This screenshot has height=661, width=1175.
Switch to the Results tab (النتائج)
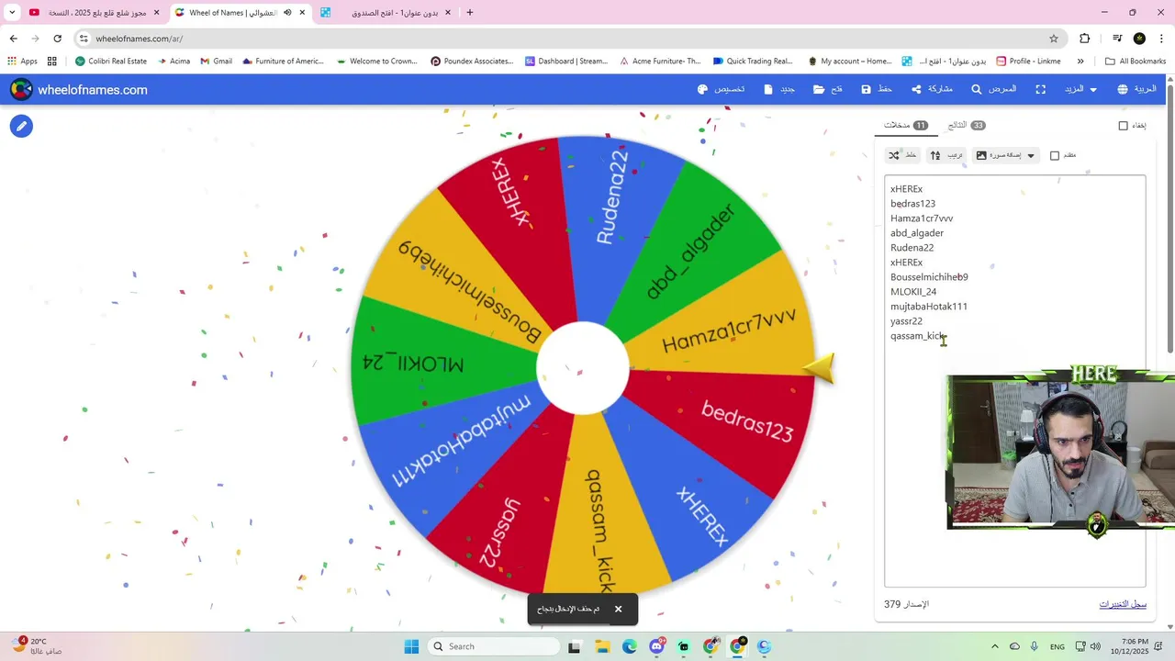[966, 125]
